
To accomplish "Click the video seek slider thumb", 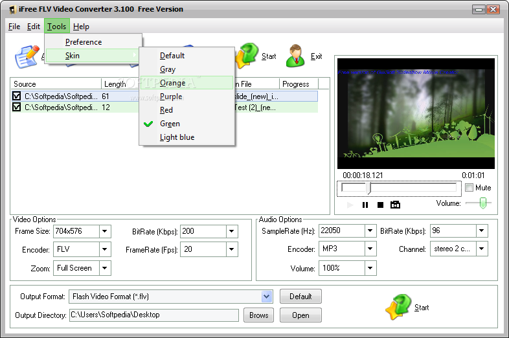I will [368, 188].
